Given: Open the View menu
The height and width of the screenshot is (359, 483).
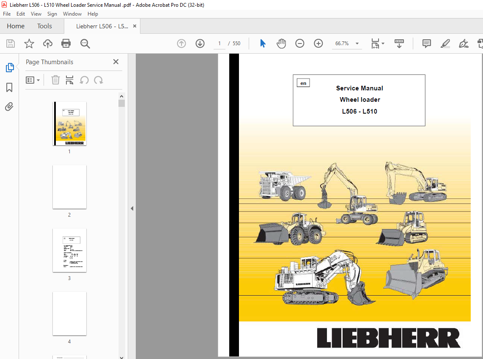Looking at the screenshot, I should [x=36, y=14].
